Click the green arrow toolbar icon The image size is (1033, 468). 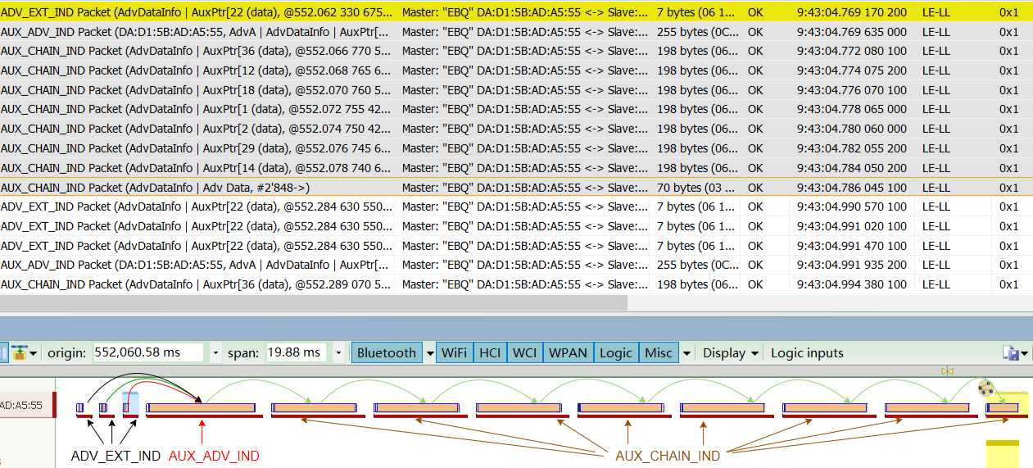18,353
